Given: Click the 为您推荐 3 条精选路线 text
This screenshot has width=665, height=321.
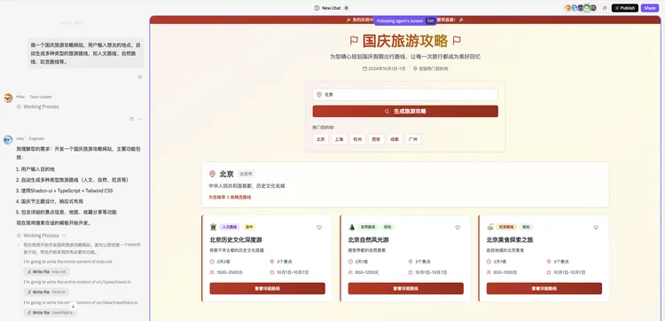Looking at the screenshot, I should (x=230, y=197).
